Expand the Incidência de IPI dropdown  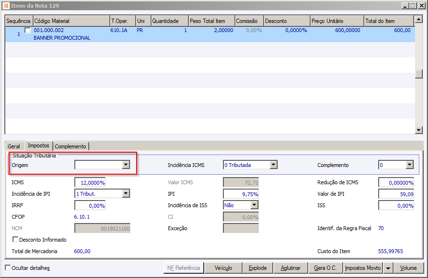click(126, 193)
